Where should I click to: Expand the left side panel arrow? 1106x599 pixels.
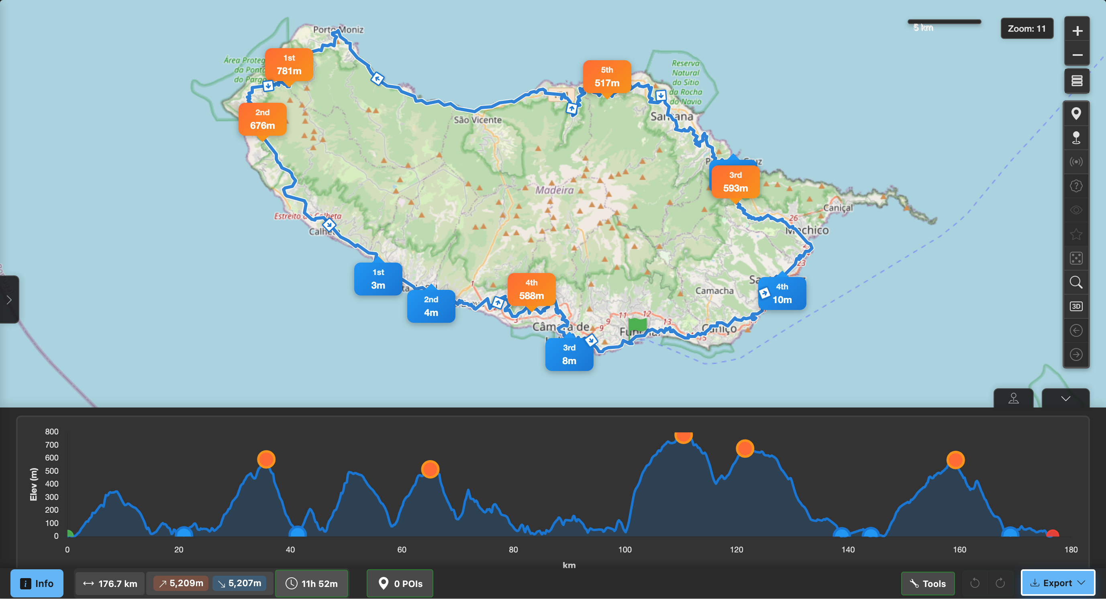[10, 299]
